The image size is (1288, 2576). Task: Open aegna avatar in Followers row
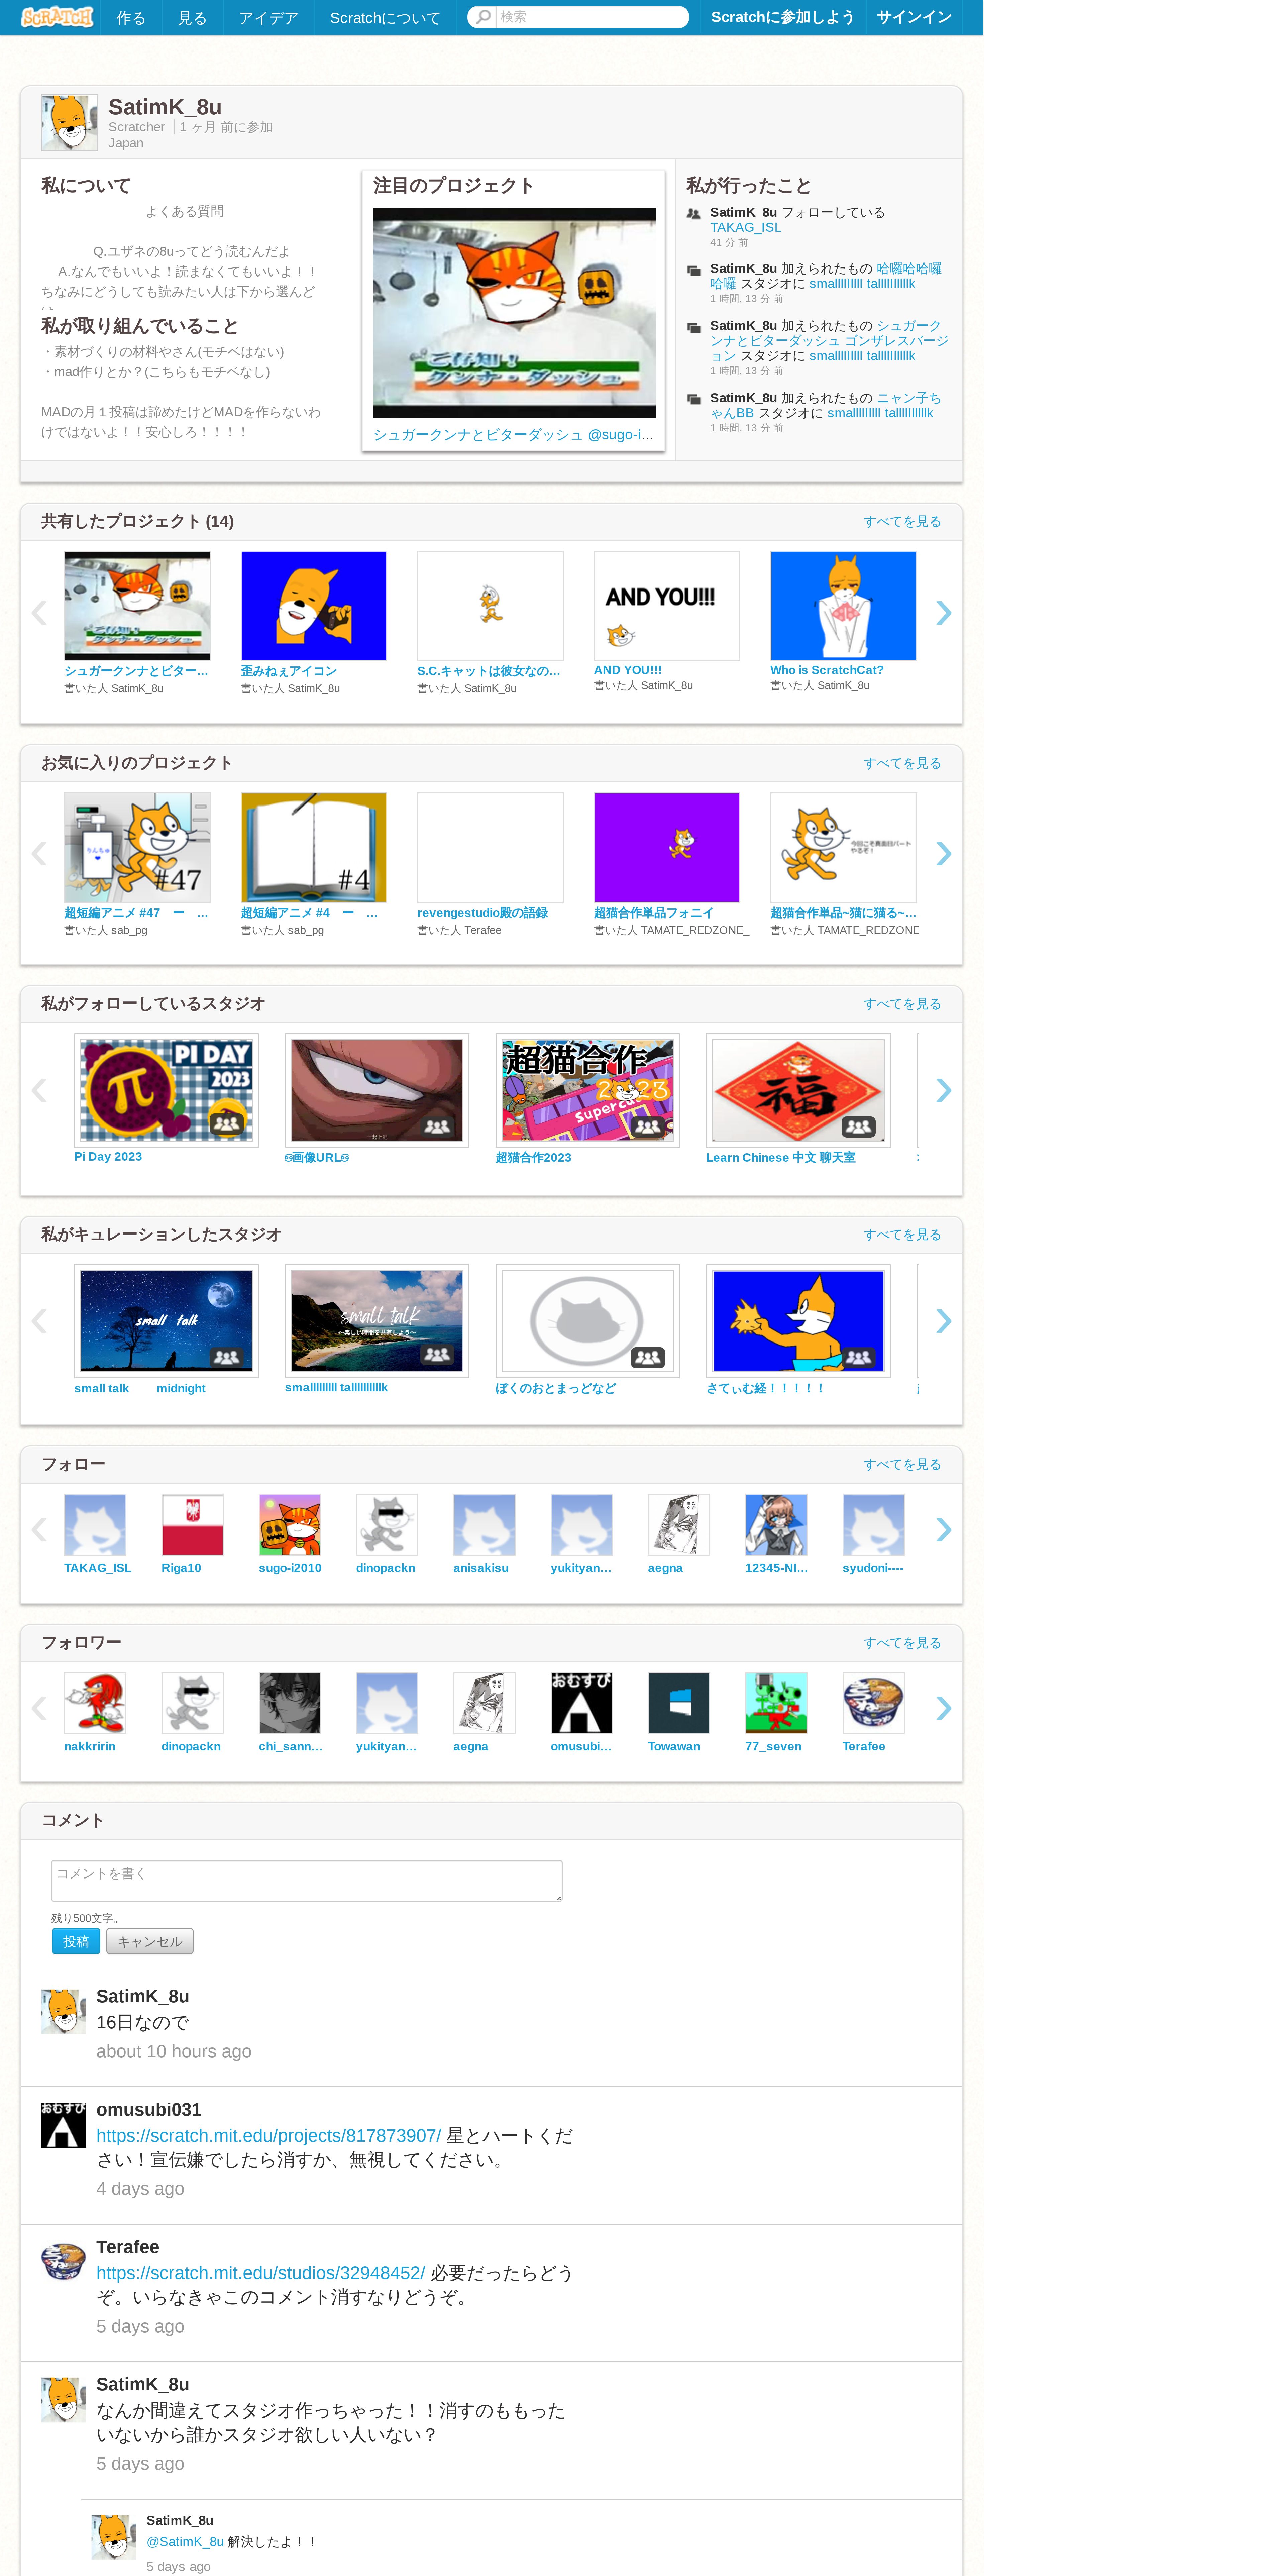click(484, 1703)
